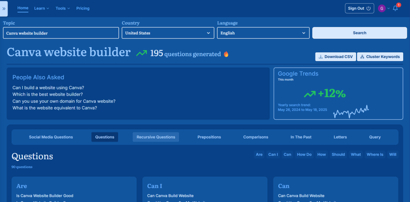Go to the Home nav item
410x202 pixels.
click(23, 8)
